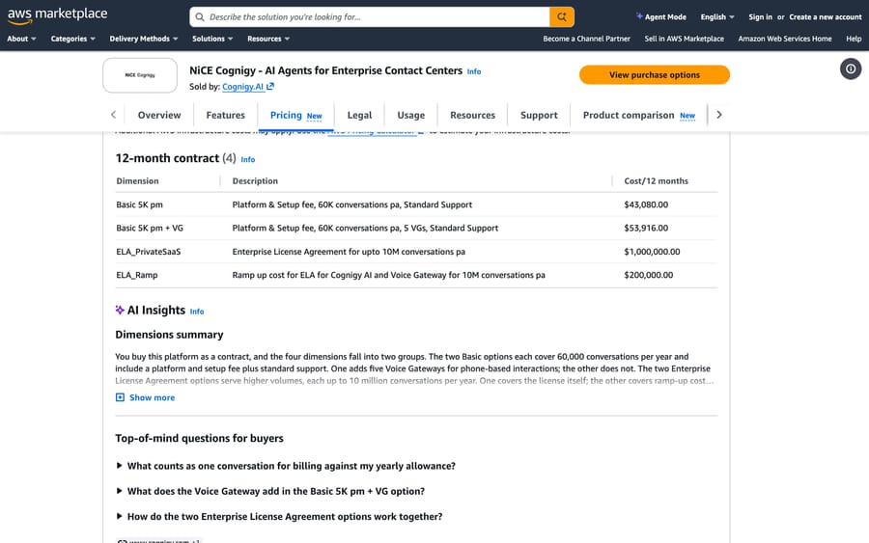Switch to the Features tab

[x=225, y=115]
